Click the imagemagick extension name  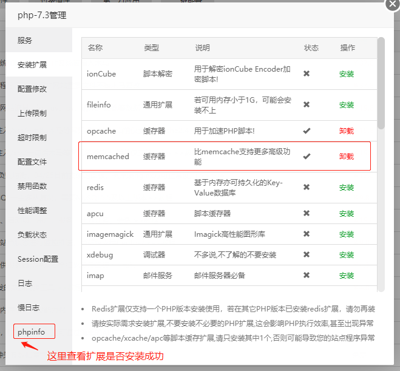[110, 234]
